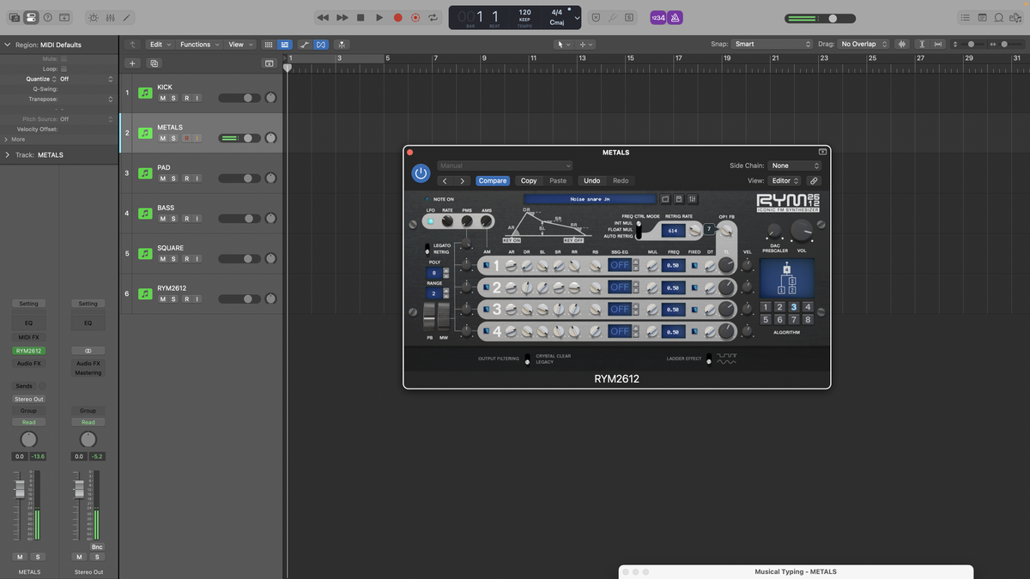Click the red Record button
The image size is (1030, 579).
397,17
